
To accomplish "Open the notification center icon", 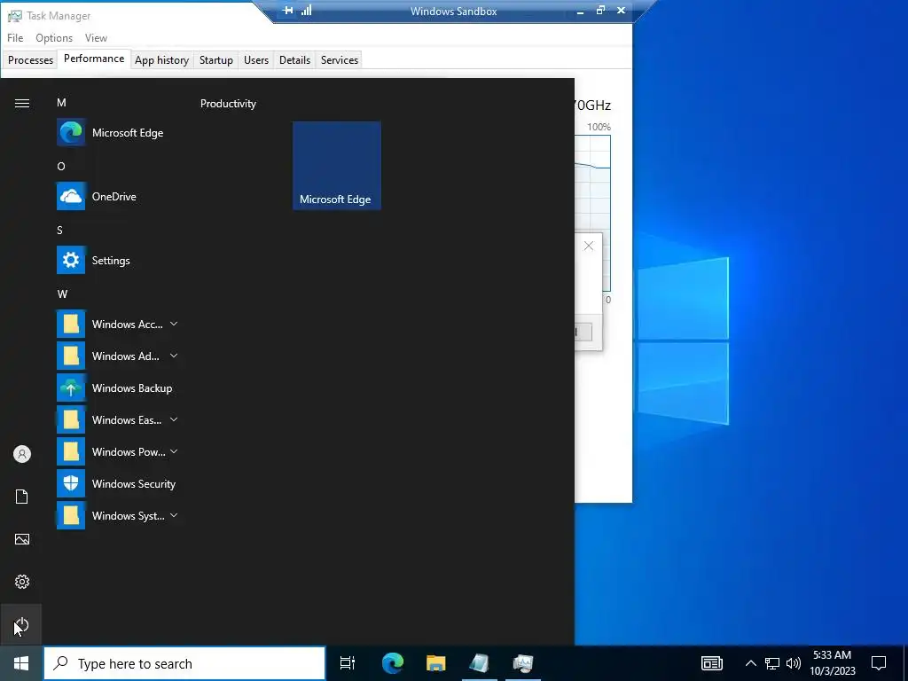I will [879, 663].
